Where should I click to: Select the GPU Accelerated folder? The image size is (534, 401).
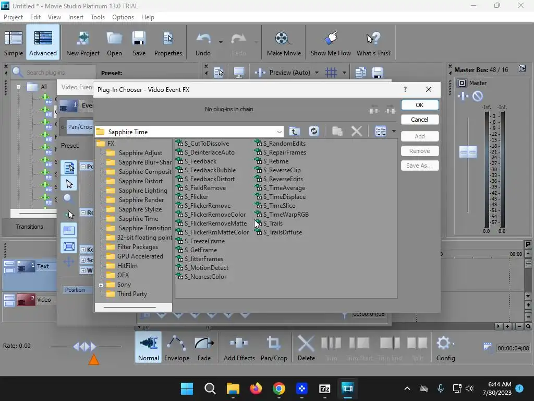coord(140,256)
